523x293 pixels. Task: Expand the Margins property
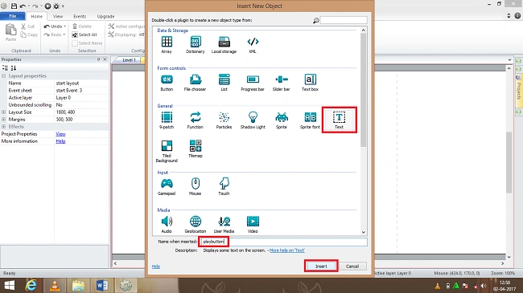coord(4,119)
